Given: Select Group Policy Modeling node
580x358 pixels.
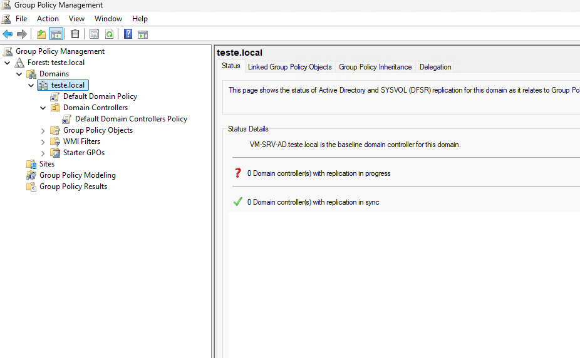Looking at the screenshot, I should click(77, 175).
